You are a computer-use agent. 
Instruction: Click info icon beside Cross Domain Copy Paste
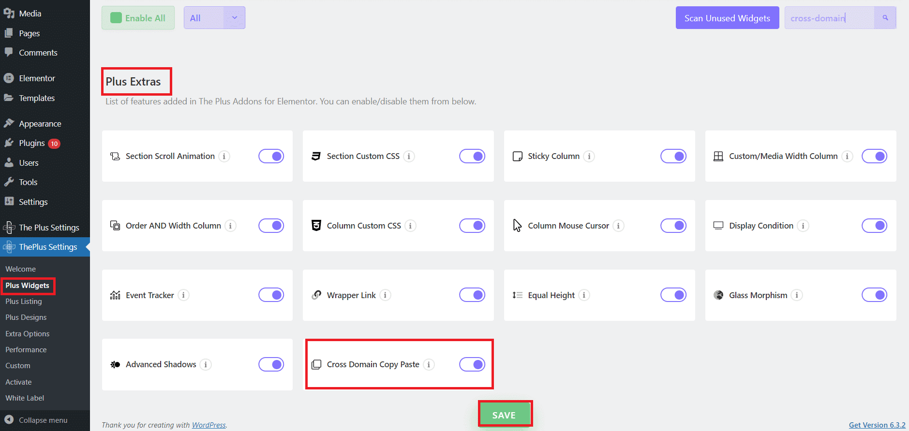pos(429,364)
